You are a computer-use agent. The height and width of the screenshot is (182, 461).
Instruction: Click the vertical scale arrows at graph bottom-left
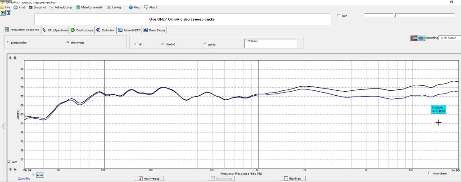tap(13, 169)
